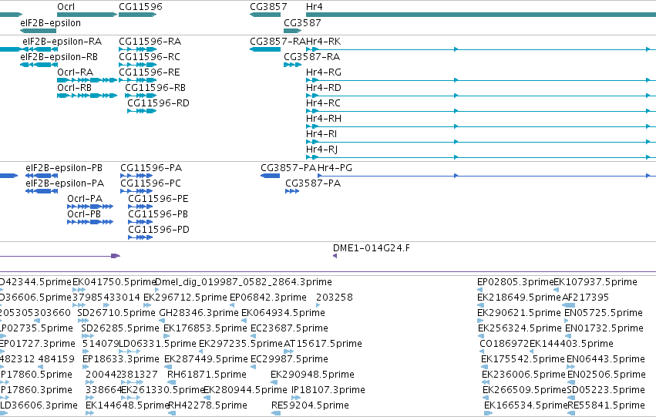Image resolution: width=656 pixels, height=417 pixels.
Task: Click the EK296712.5prime EST label
Action: (185, 298)
